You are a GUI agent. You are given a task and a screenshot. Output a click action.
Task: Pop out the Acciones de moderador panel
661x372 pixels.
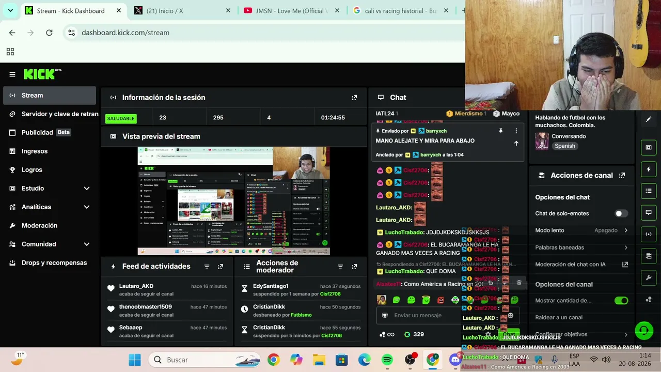(x=354, y=267)
